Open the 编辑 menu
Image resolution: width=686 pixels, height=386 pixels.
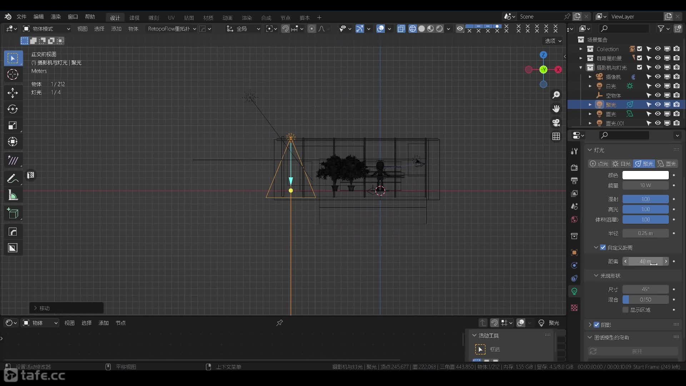pyautogui.click(x=39, y=17)
